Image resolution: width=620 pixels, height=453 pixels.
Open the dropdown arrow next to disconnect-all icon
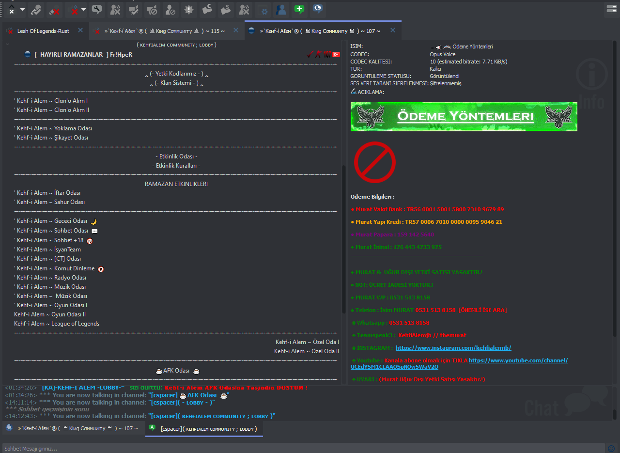[84, 9]
